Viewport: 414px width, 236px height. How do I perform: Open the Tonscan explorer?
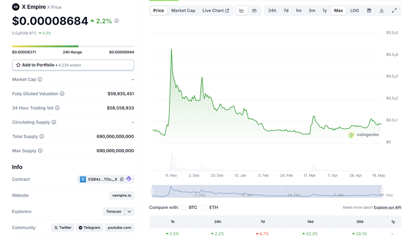coord(114,211)
